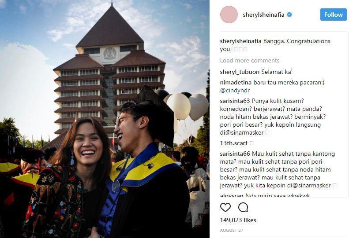Open nimadetina commenter profile
This screenshot has width=349, height=238.
(x=236, y=83)
